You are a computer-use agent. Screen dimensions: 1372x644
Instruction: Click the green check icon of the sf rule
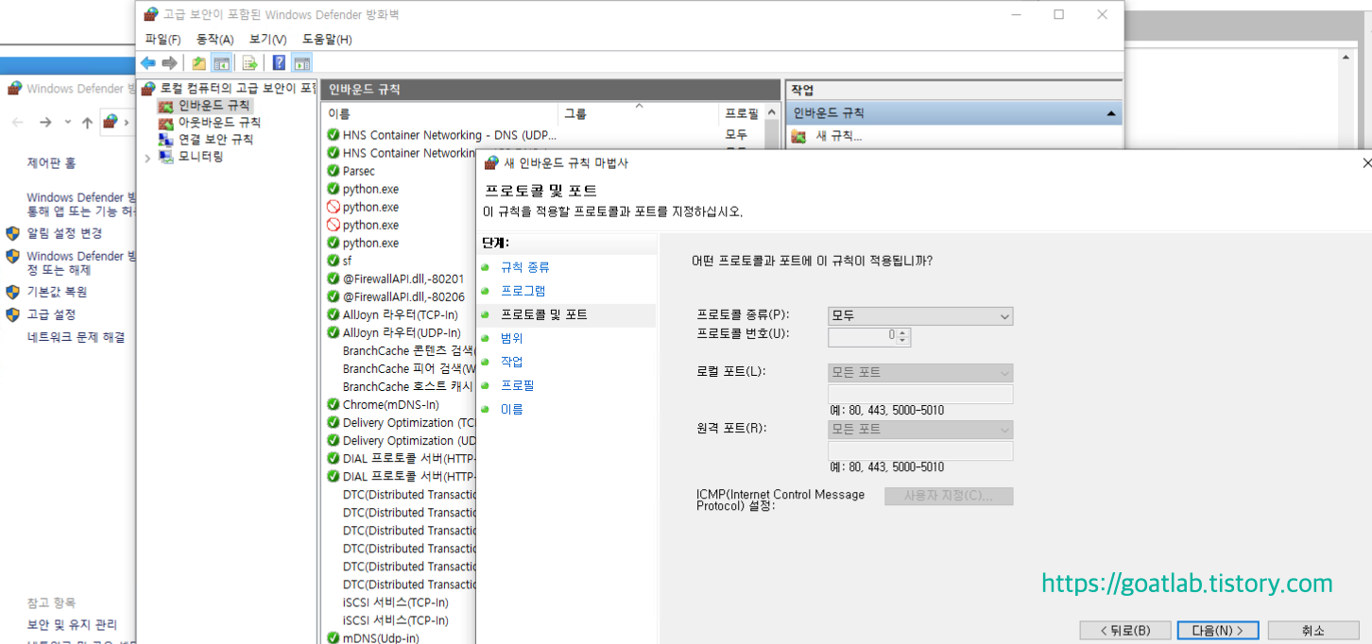333,261
